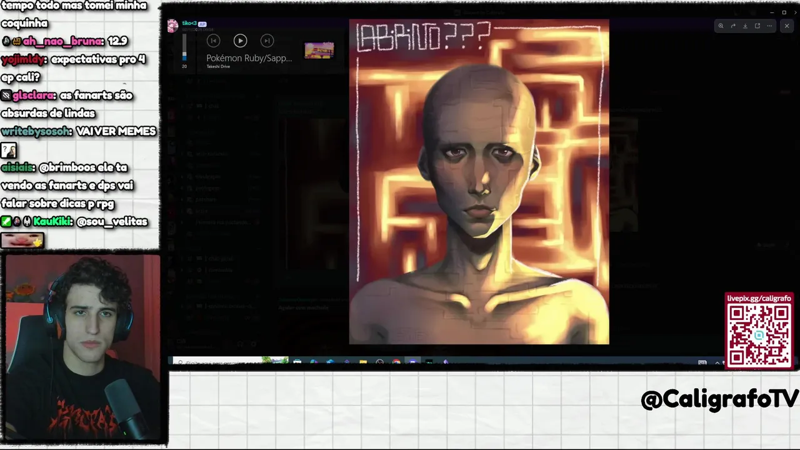Viewport: 800px width, 450px height.
Task: Click the forward arrow icon in image viewer
Action: tap(733, 26)
